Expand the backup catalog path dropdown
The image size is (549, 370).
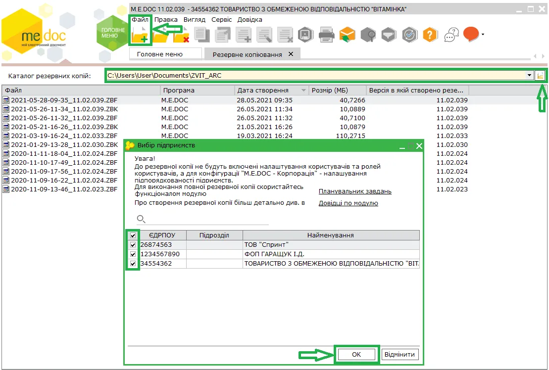pyautogui.click(x=529, y=76)
